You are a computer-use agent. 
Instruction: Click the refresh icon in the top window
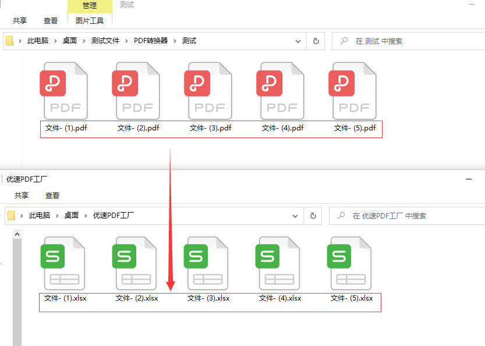(x=316, y=41)
